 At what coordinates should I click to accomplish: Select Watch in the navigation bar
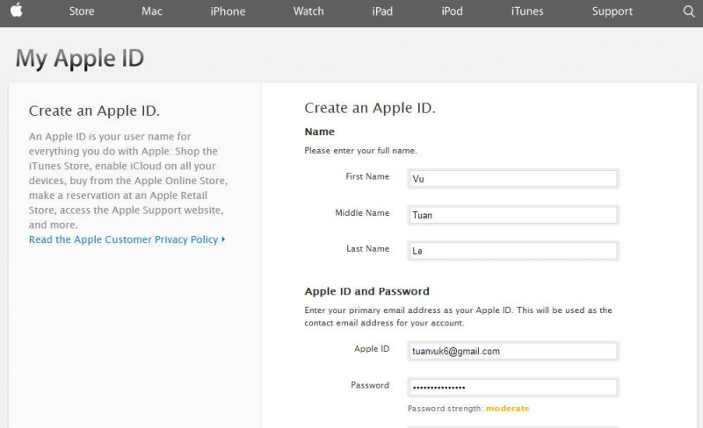coord(308,11)
